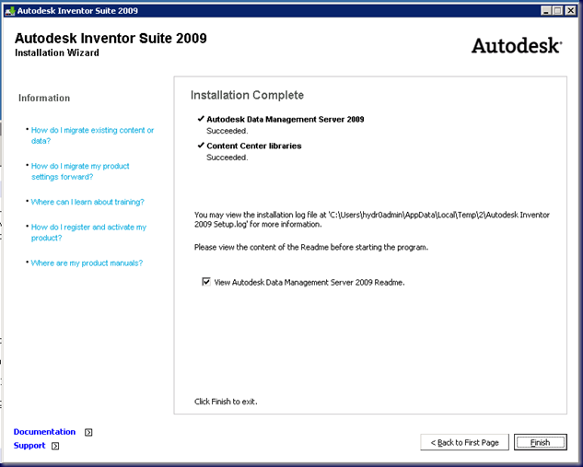This screenshot has height=467, width=583.
Task: Click the Finish button
Action: 541,442
